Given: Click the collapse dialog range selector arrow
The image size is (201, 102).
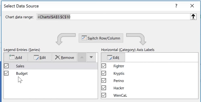Looking at the screenshot, I should tap(193, 17).
